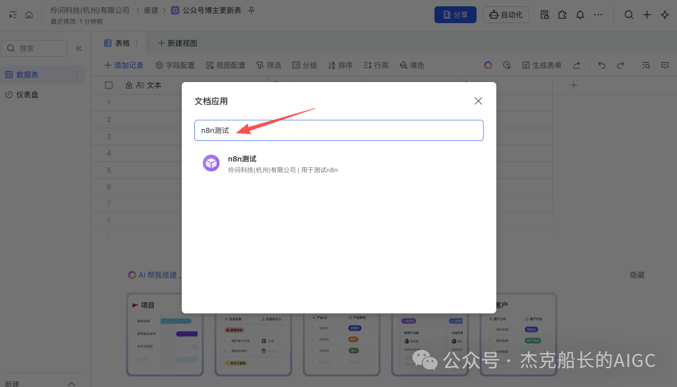Open the 分组 grouping menu
Screen dimensions: 677x387
(x=305, y=65)
